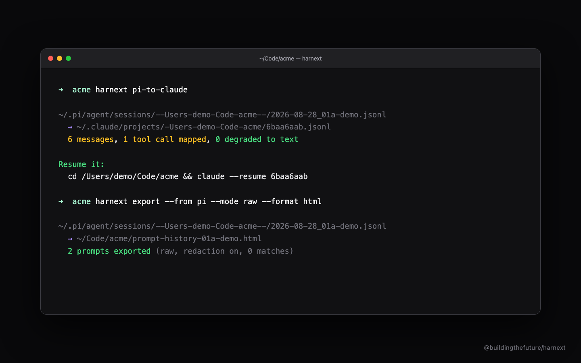The image size is (581, 363).
Task: Click the "Resume it:" heading
Action: (82, 165)
